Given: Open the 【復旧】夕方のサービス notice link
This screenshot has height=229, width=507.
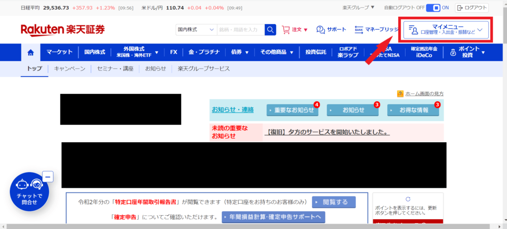Looking at the screenshot, I should point(327,132).
